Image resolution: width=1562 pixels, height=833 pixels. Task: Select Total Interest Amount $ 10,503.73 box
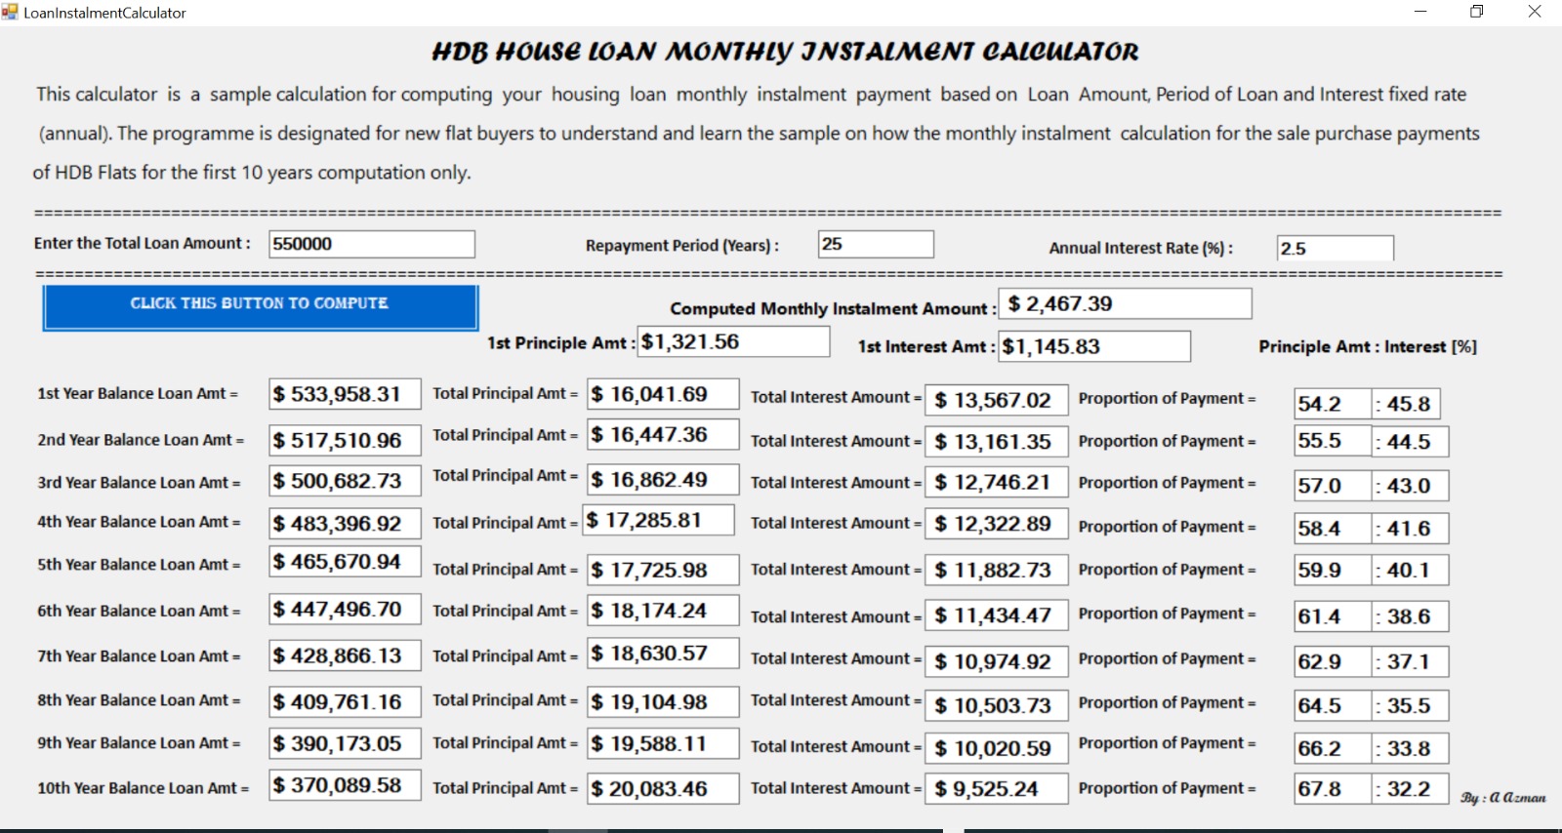click(x=997, y=705)
